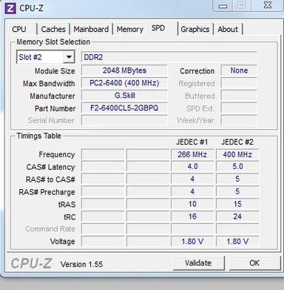284x290 pixels.
Task: Expand the Slot #2 dropdown arrow
Action: click(x=69, y=57)
